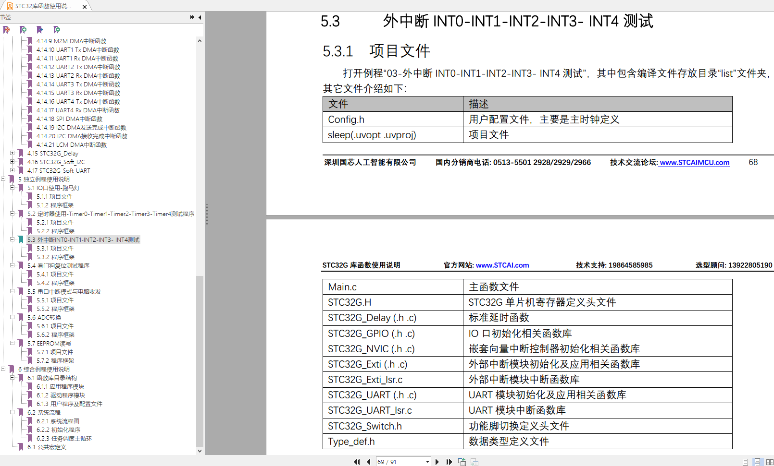The width and height of the screenshot is (774, 466).
Task: Open bookmark 5.3.2 程序框架
Action: (56, 257)
